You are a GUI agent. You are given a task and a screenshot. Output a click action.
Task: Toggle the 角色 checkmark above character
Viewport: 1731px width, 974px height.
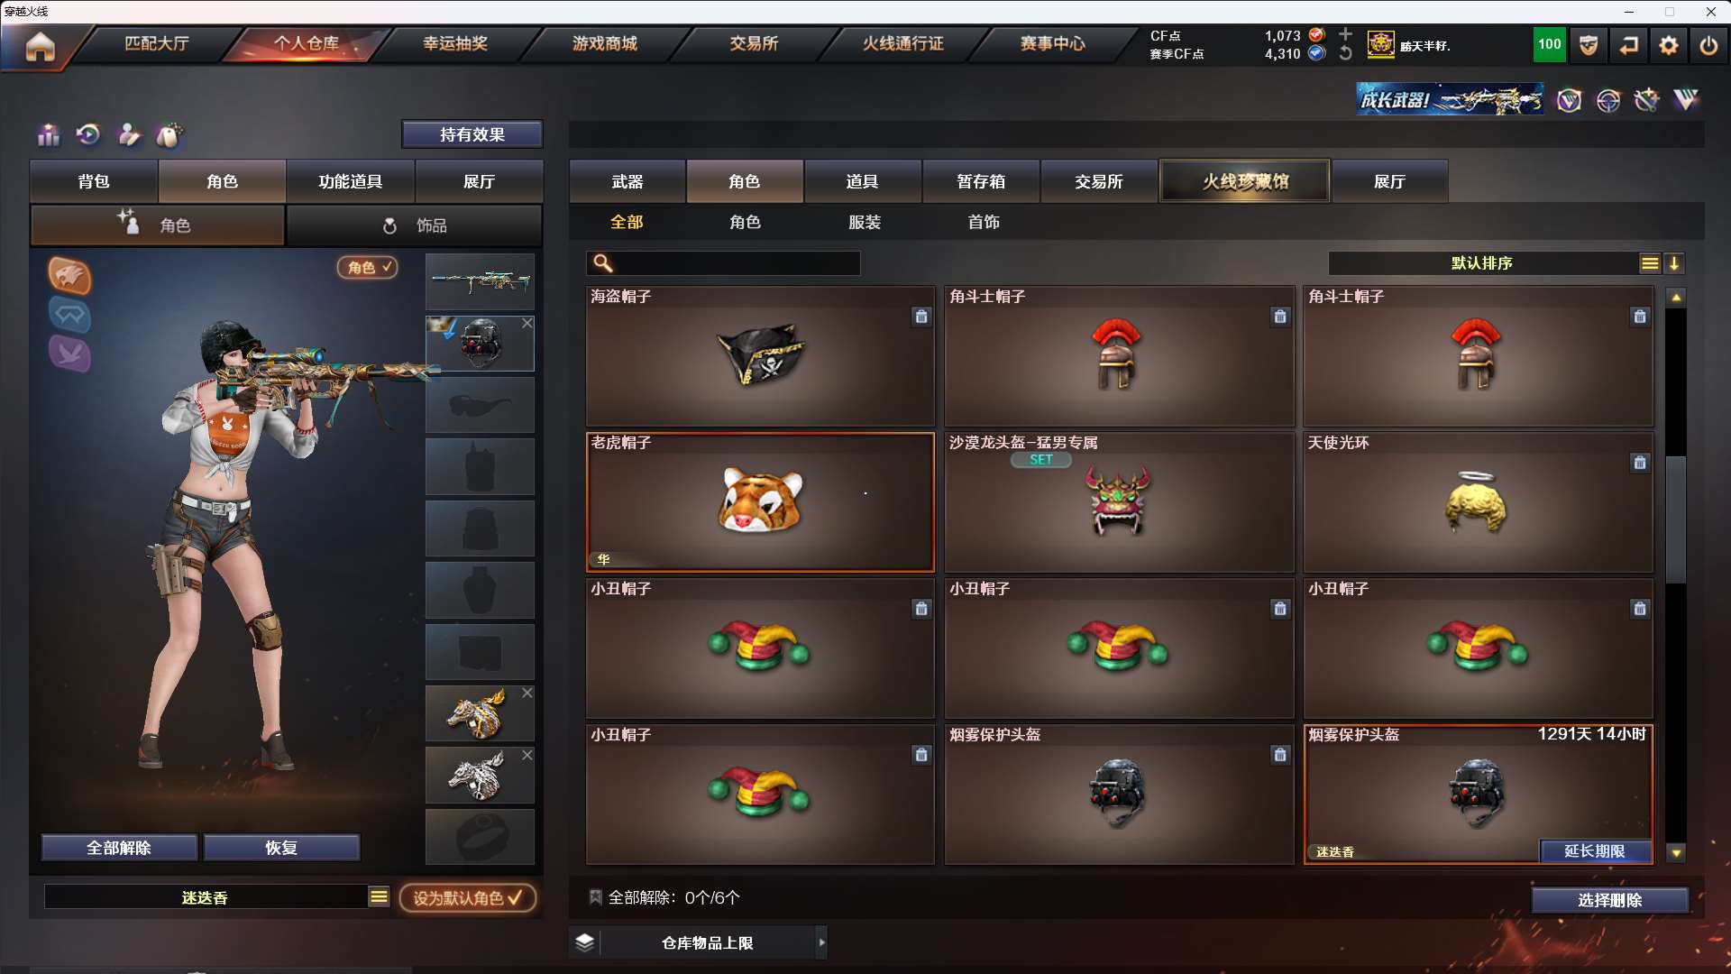coord(368,267)
